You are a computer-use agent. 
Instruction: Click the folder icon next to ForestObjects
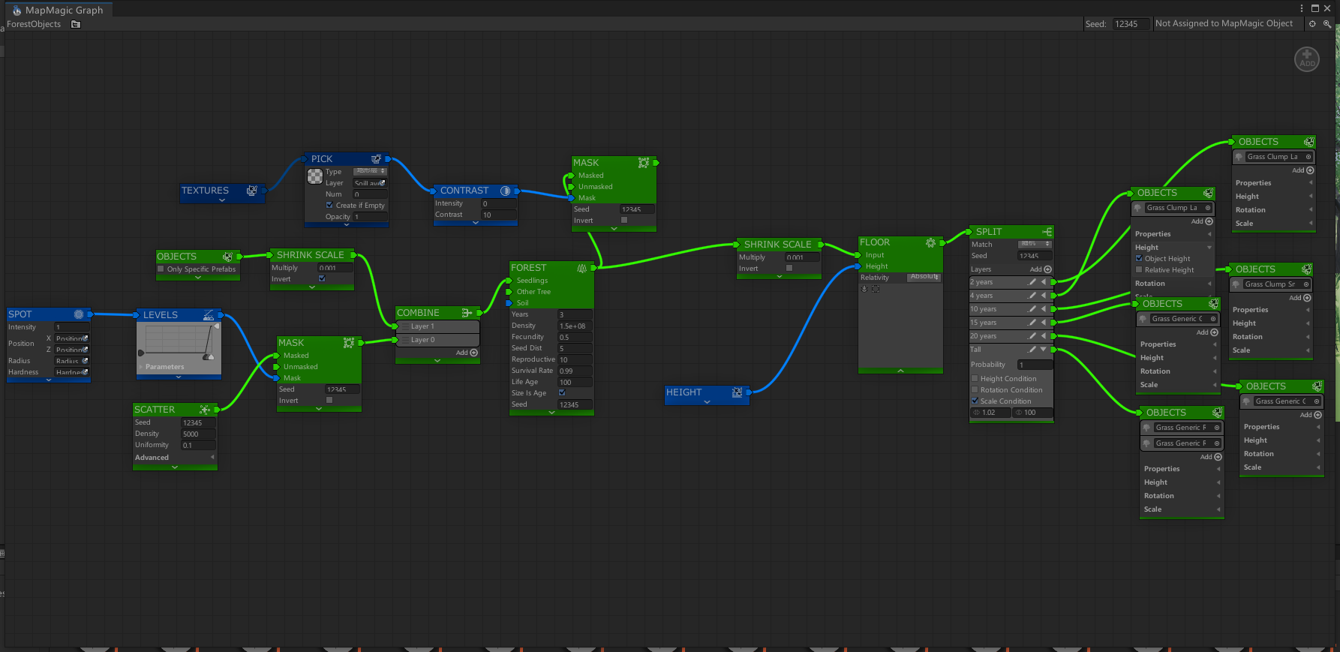(x=76, y=24)
